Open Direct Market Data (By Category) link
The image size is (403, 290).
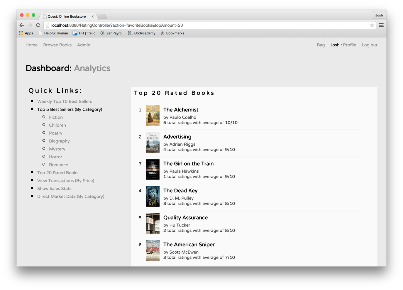point(71,196)
